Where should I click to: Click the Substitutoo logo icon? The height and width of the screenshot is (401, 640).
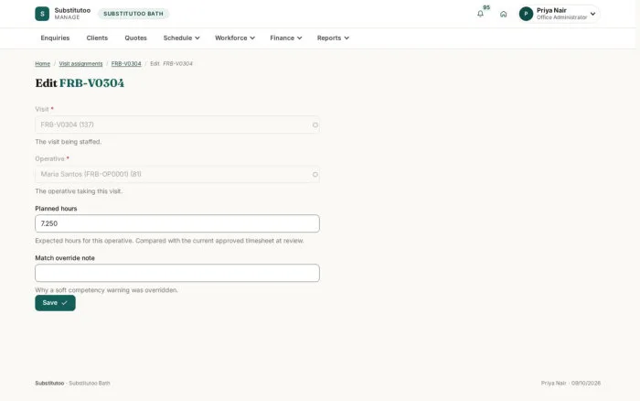(x=42, y=14)
